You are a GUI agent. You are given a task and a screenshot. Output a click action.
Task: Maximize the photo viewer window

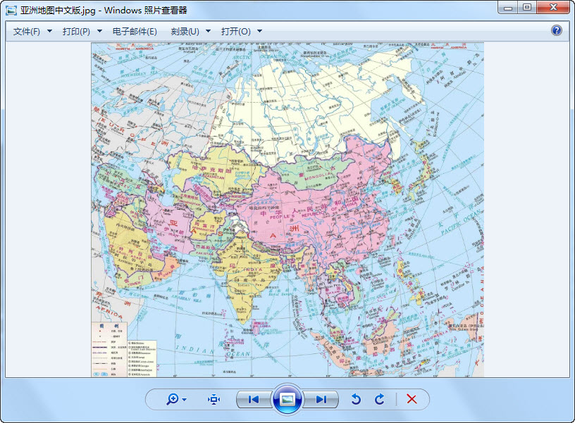click(527, 7)
